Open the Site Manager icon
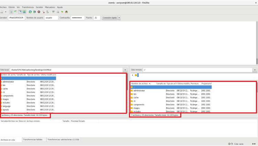This screenshot has height=146, width=258. click(x=2, y=12)
